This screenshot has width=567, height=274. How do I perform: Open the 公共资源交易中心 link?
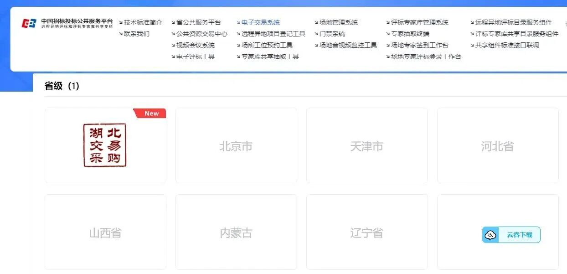pos(201,33)
